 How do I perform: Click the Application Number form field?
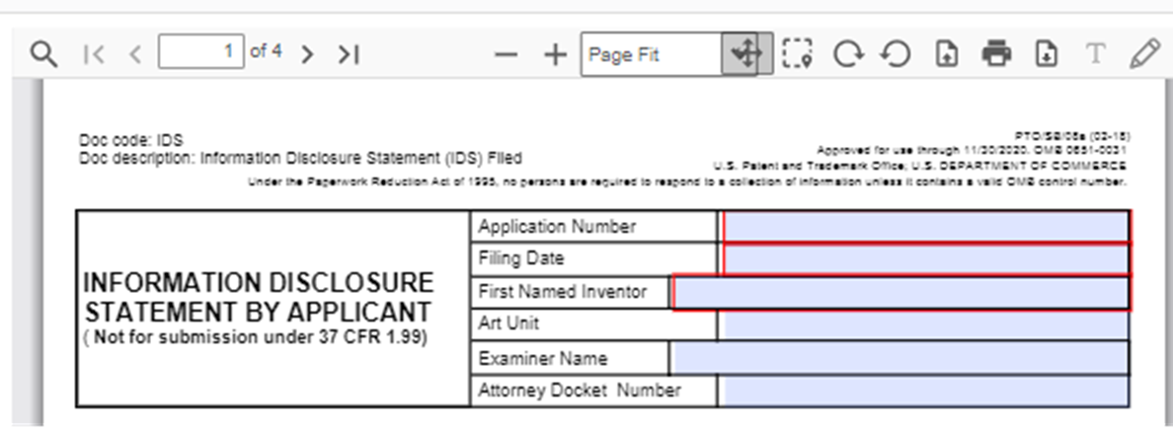point(926,227)
